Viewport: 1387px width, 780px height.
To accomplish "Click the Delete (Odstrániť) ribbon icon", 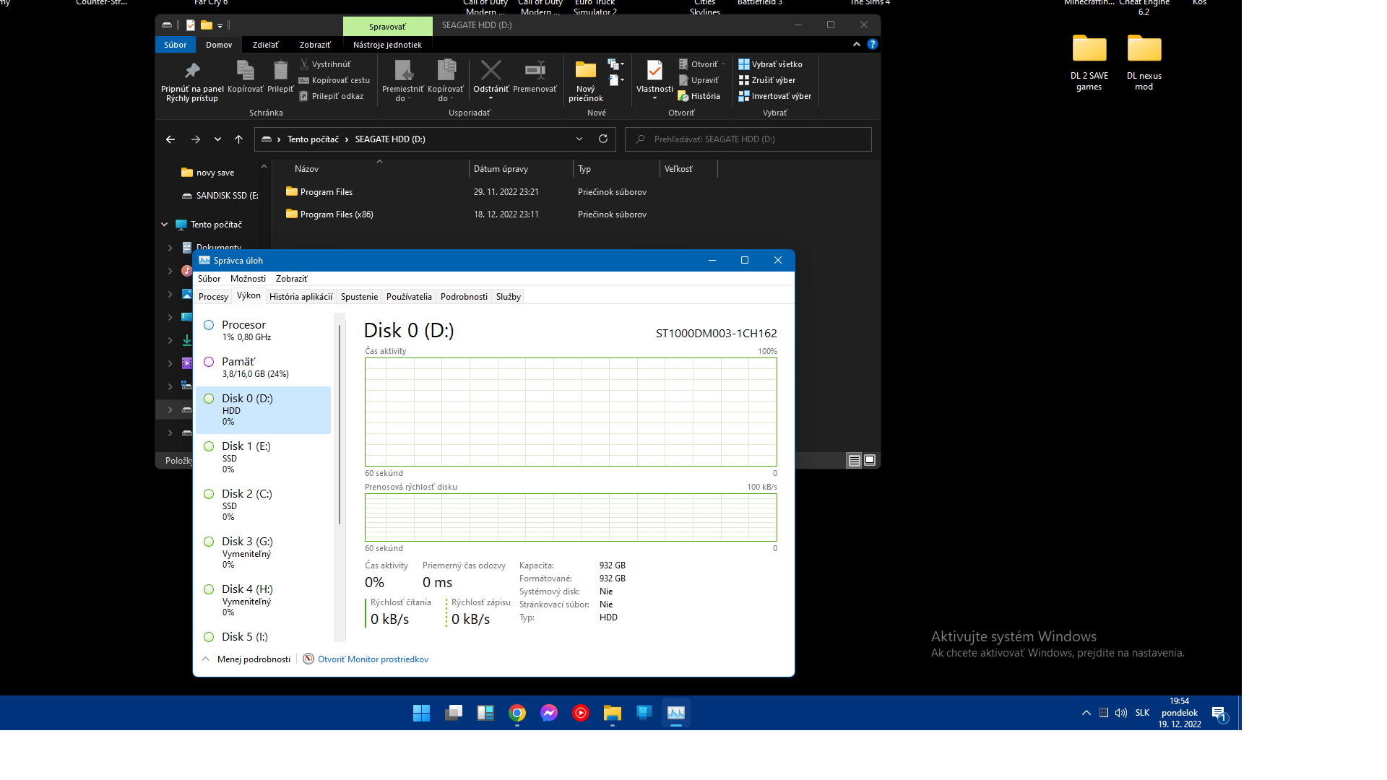I will 491,72.
